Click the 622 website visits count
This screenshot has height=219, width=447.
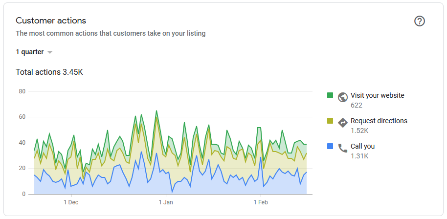click(357, 105)
